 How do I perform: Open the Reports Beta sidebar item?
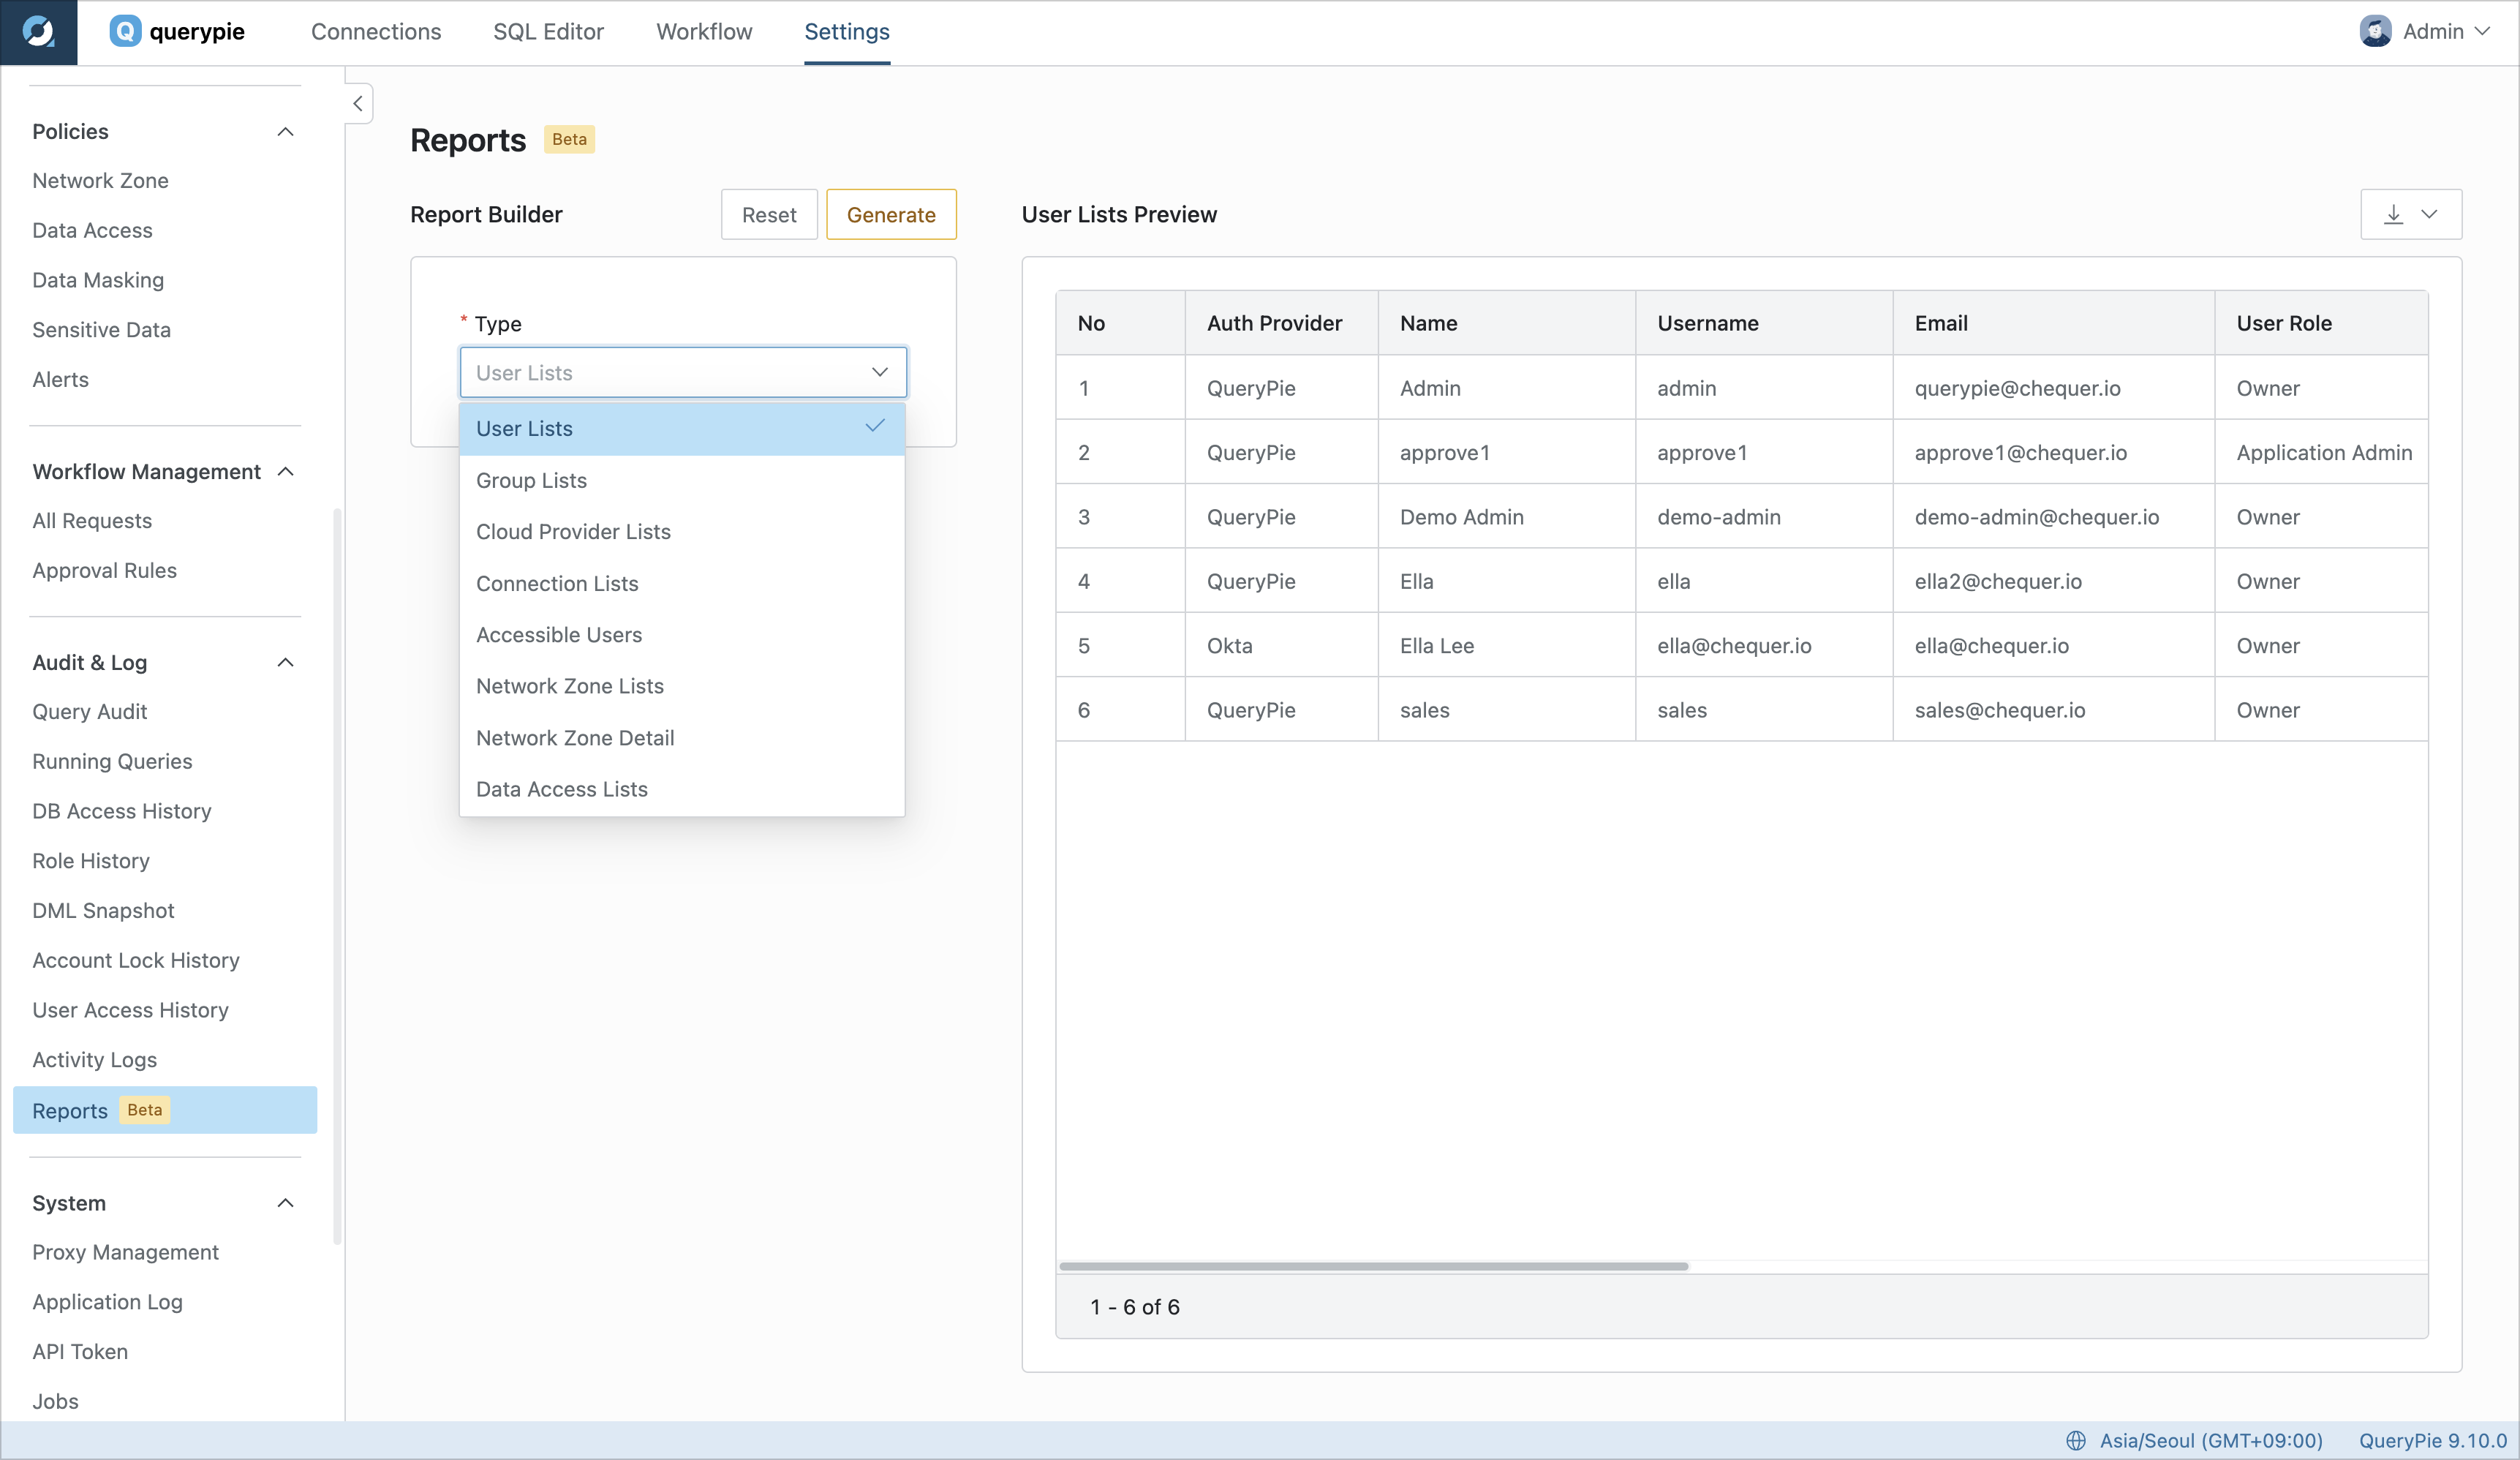(x=165, y=1110)
